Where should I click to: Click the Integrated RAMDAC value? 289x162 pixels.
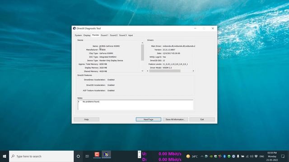coord(108,57)
